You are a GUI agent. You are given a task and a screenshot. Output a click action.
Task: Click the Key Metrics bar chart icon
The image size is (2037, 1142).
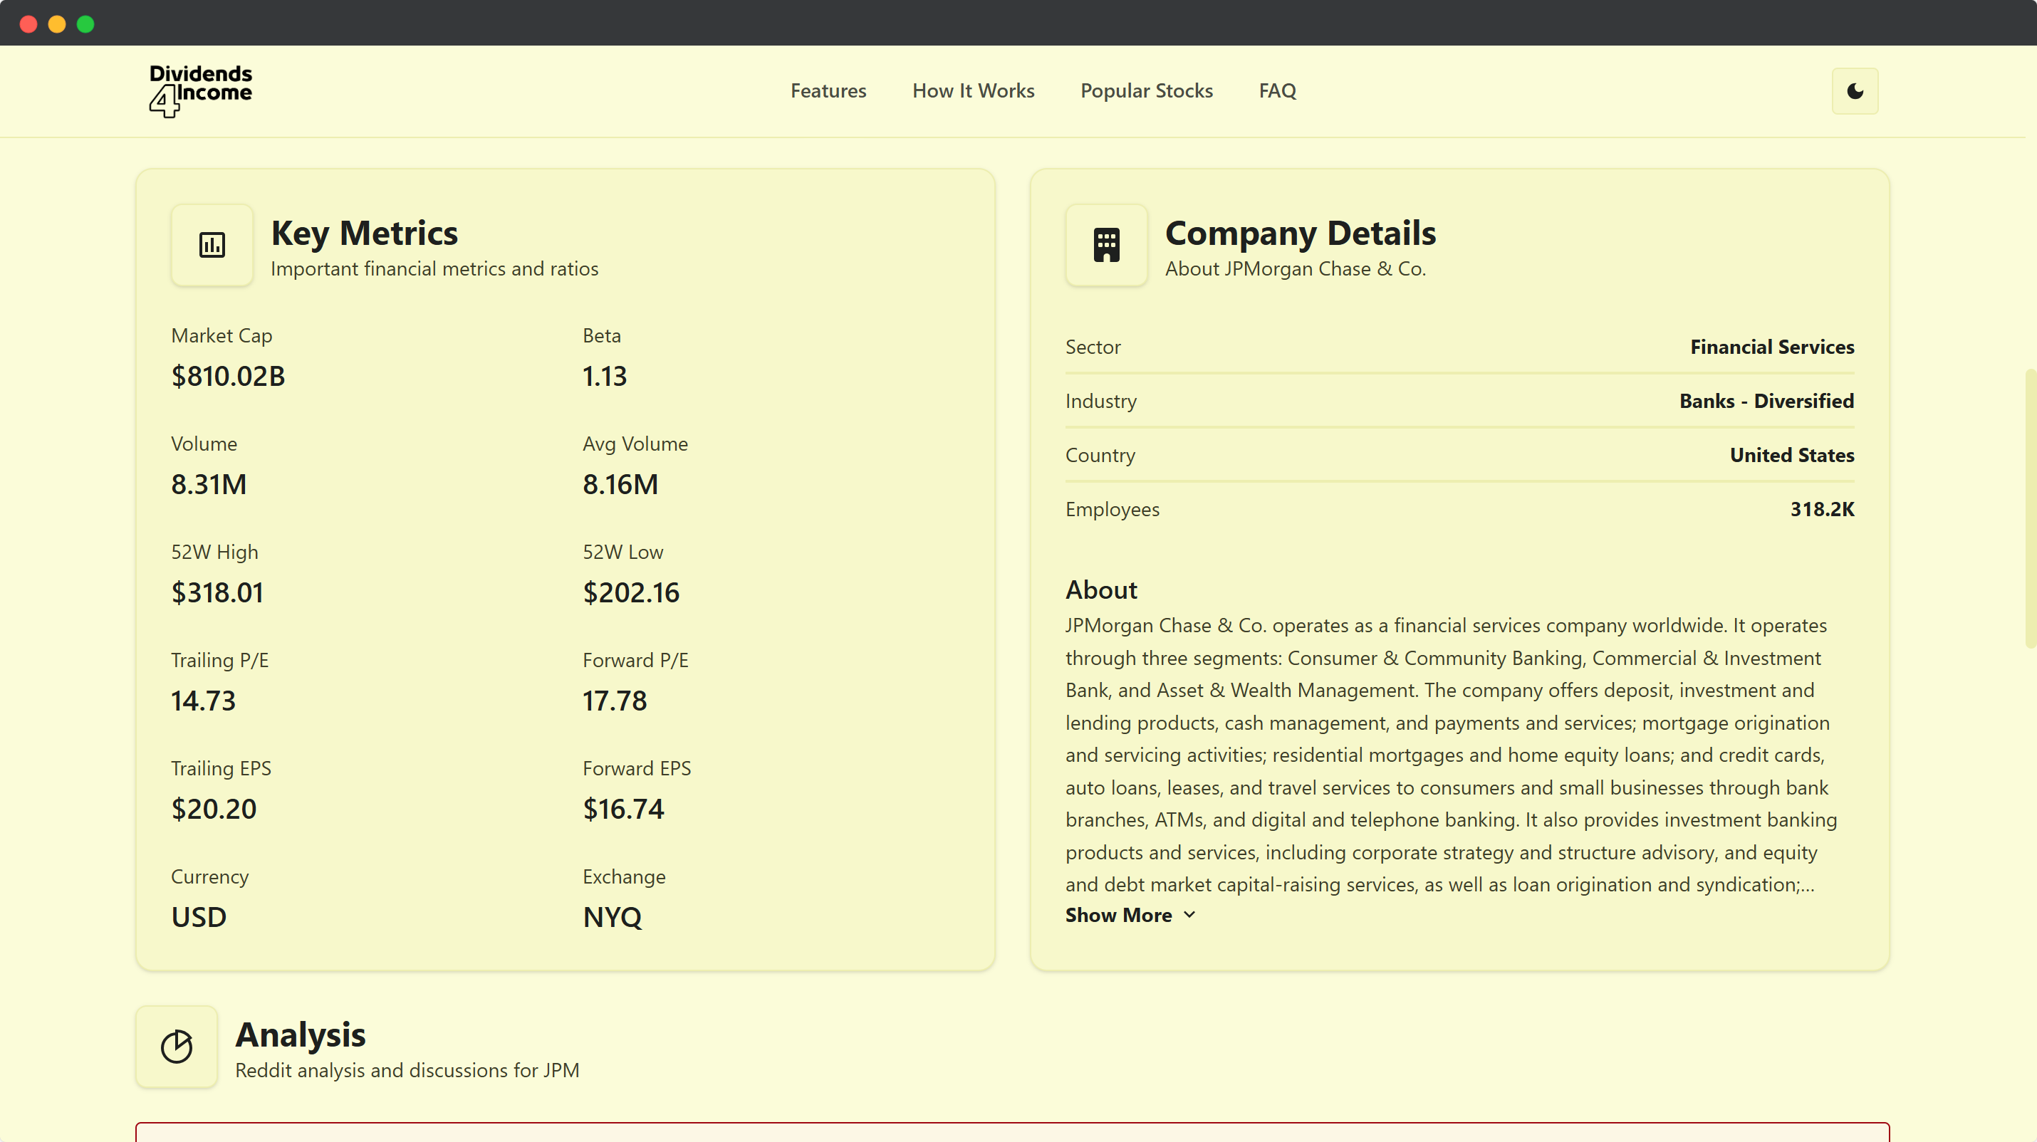[x=212, y=245]
